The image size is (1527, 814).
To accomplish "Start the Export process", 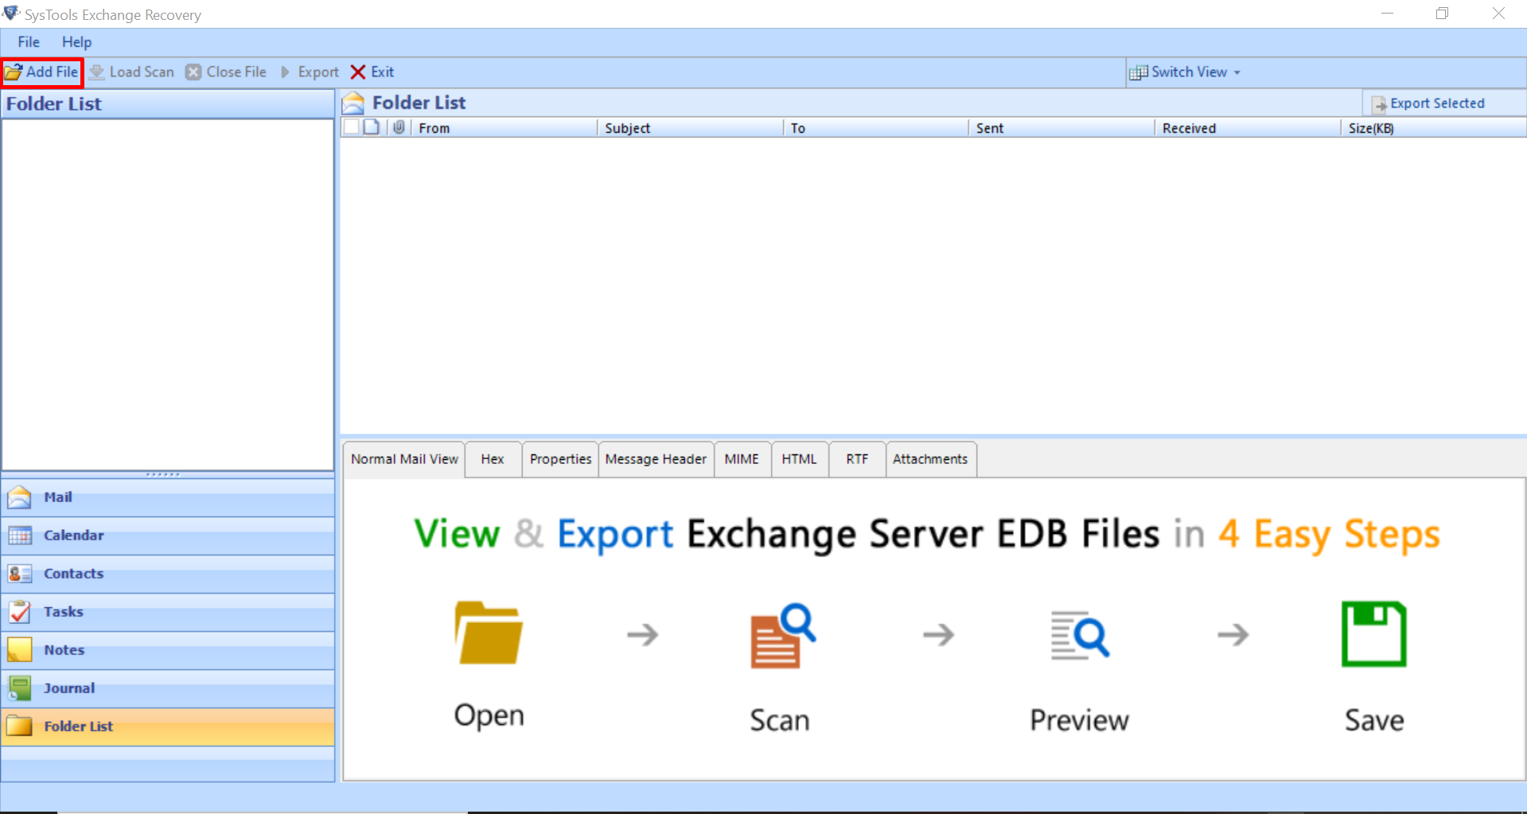I will [310, 72].
